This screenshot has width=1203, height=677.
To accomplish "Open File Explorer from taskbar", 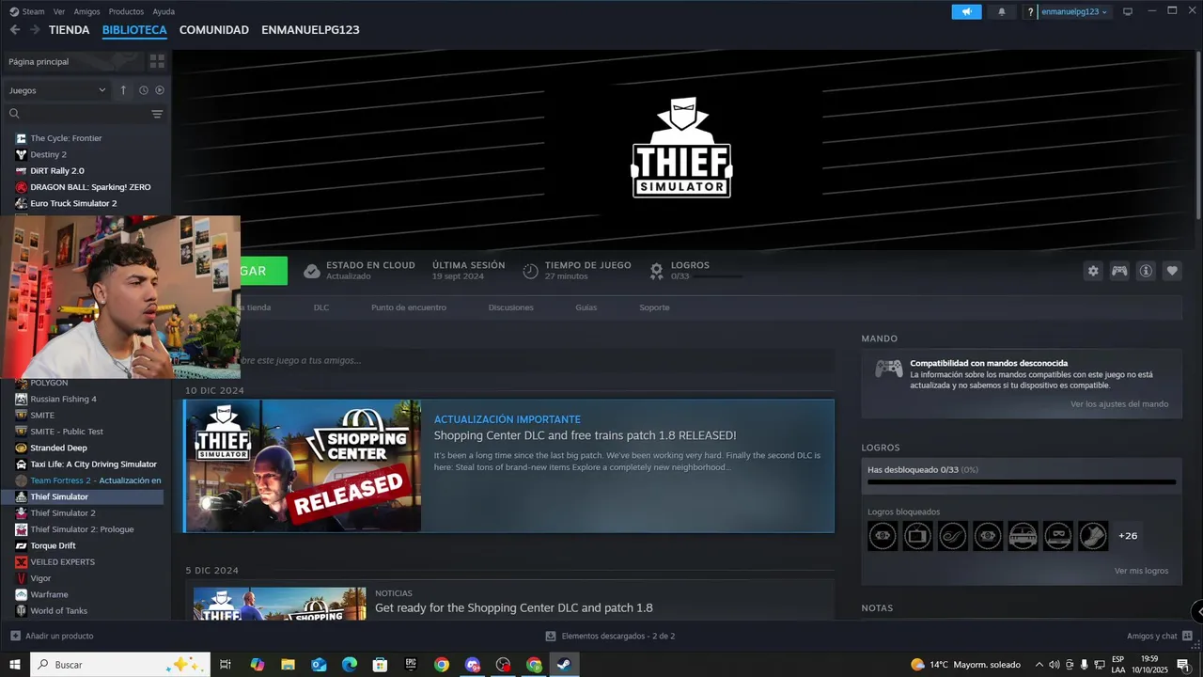I will click(289, 665).
